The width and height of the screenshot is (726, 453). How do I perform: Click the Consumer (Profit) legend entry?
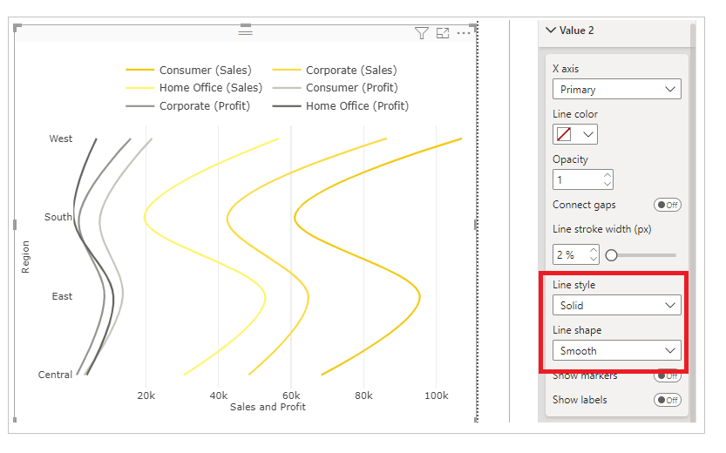(x=336, y=87)
